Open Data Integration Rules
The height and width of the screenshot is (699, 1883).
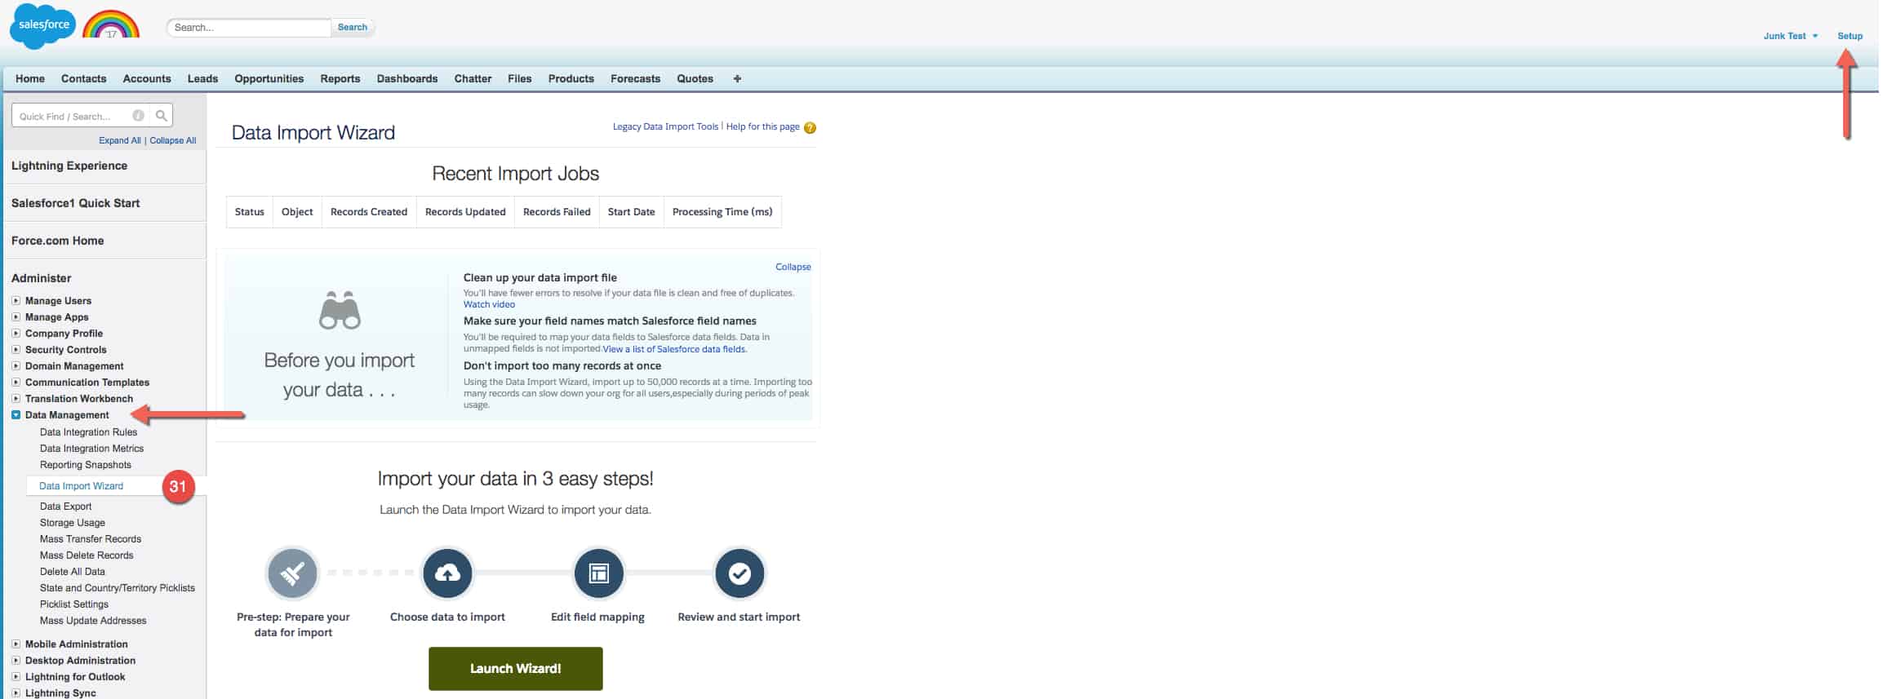[x=88, y=432]
